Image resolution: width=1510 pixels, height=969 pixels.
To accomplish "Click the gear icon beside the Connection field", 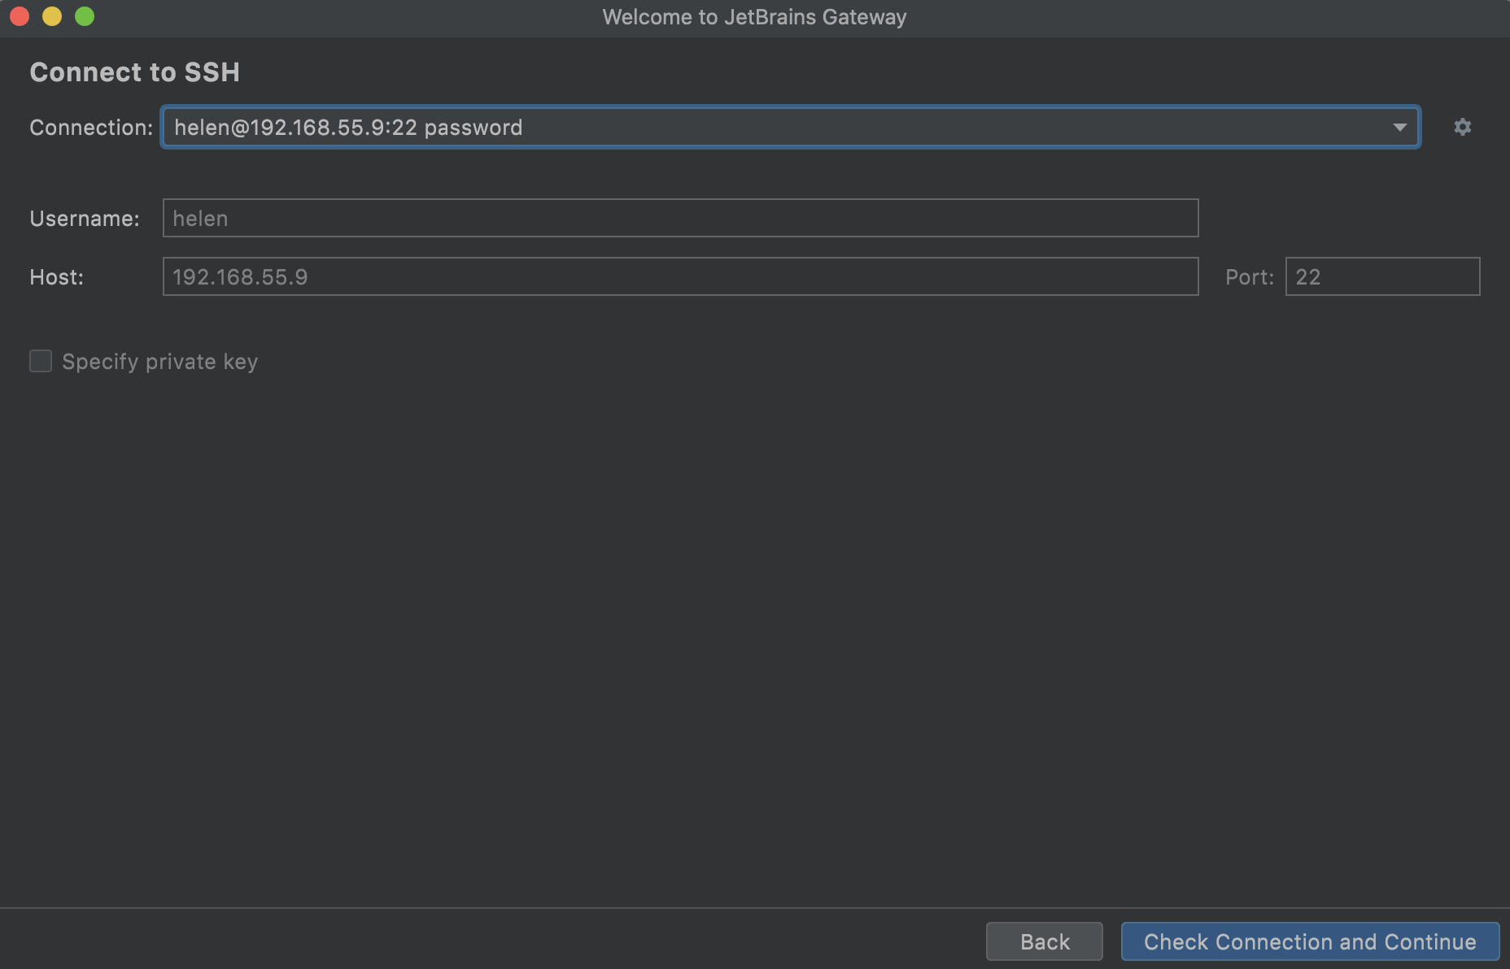I will point(1462,127).
